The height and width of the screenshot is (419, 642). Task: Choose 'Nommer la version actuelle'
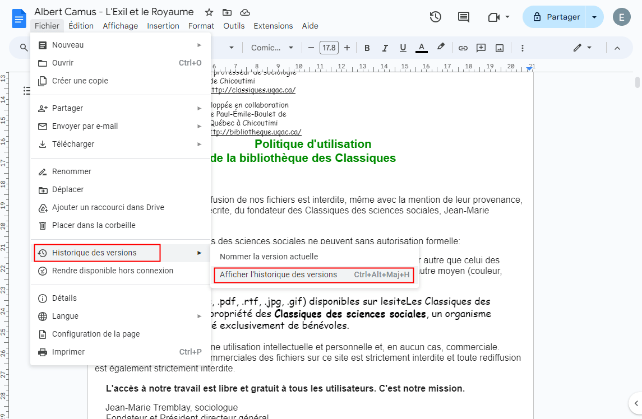pyautogui.click(x=269, y=257)
